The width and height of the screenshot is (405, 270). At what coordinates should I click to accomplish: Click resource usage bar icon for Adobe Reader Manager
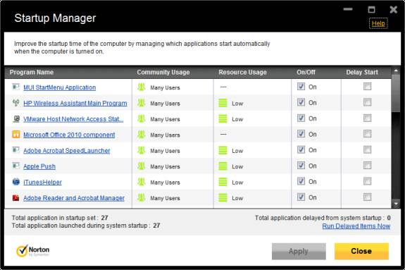click(223, 197)
